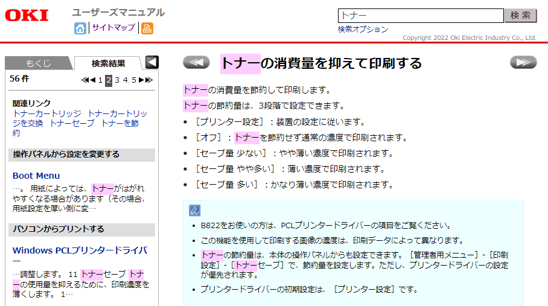This screenshot has width=548, height=306.
Task: Open the サイトマップ link
Action: point(113,28)
